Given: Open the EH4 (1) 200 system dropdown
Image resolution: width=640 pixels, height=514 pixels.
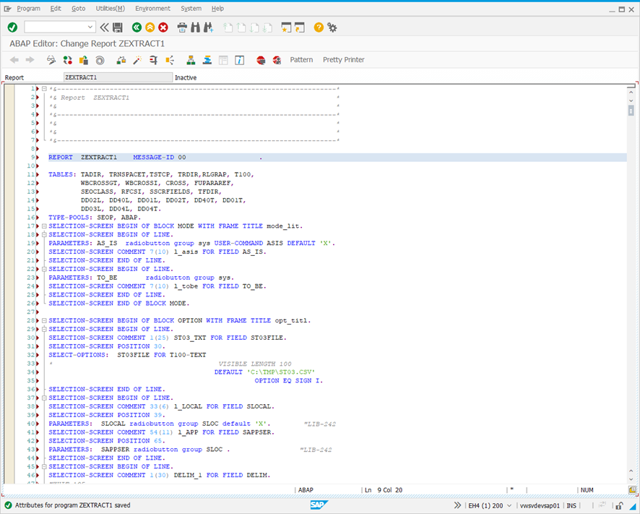Looking at the screenshot, I should click(x=509, y=505).
